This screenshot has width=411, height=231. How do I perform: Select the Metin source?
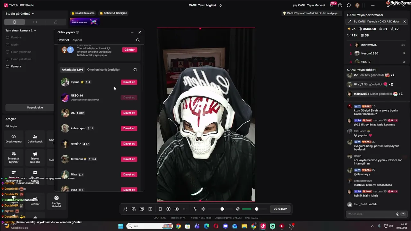click(x=12, y=45)
